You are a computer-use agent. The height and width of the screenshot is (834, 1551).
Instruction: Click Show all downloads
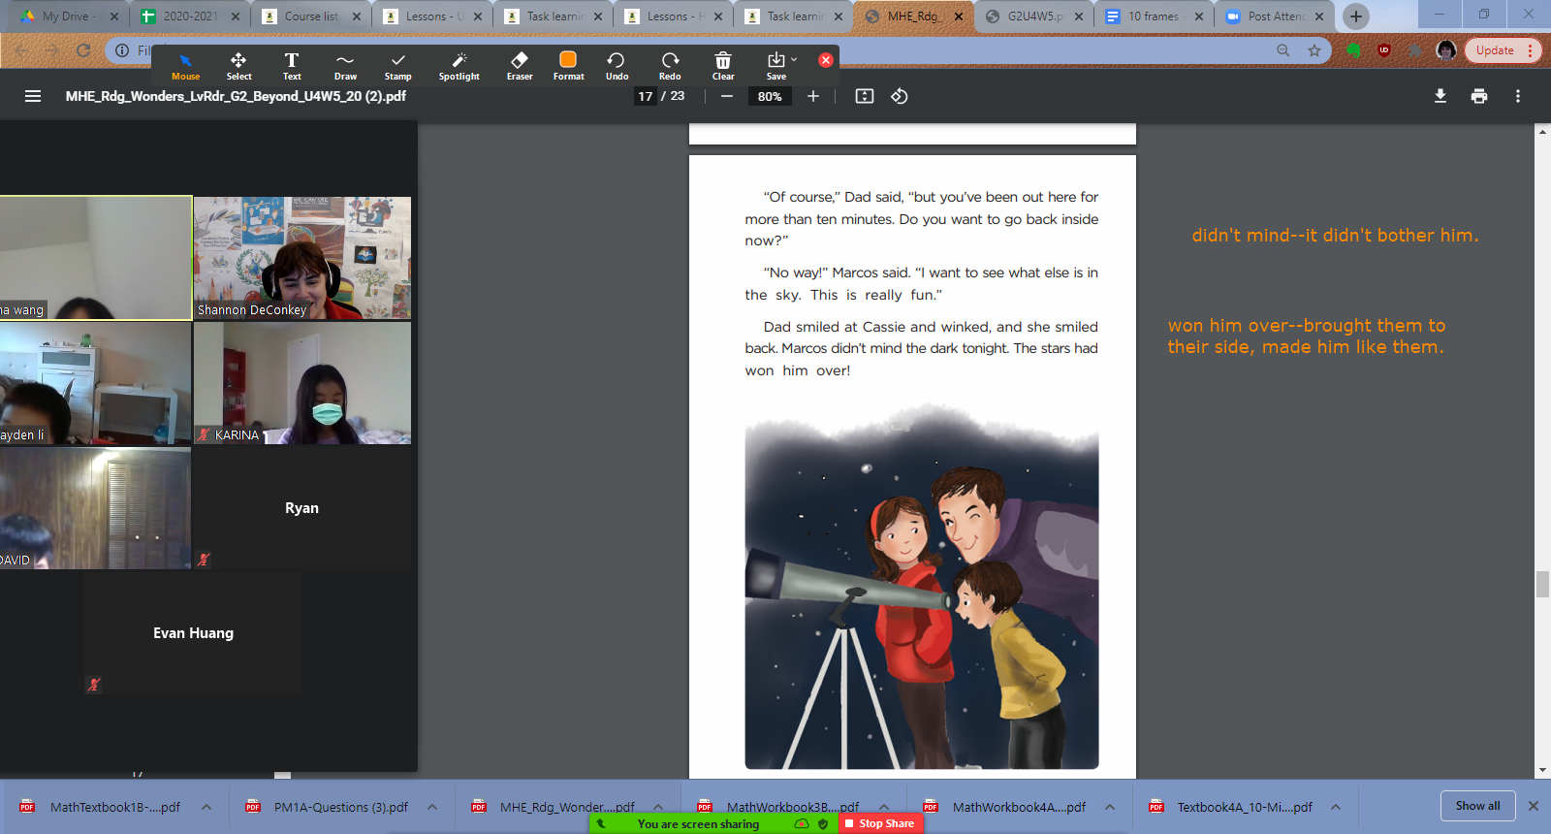1477,806
